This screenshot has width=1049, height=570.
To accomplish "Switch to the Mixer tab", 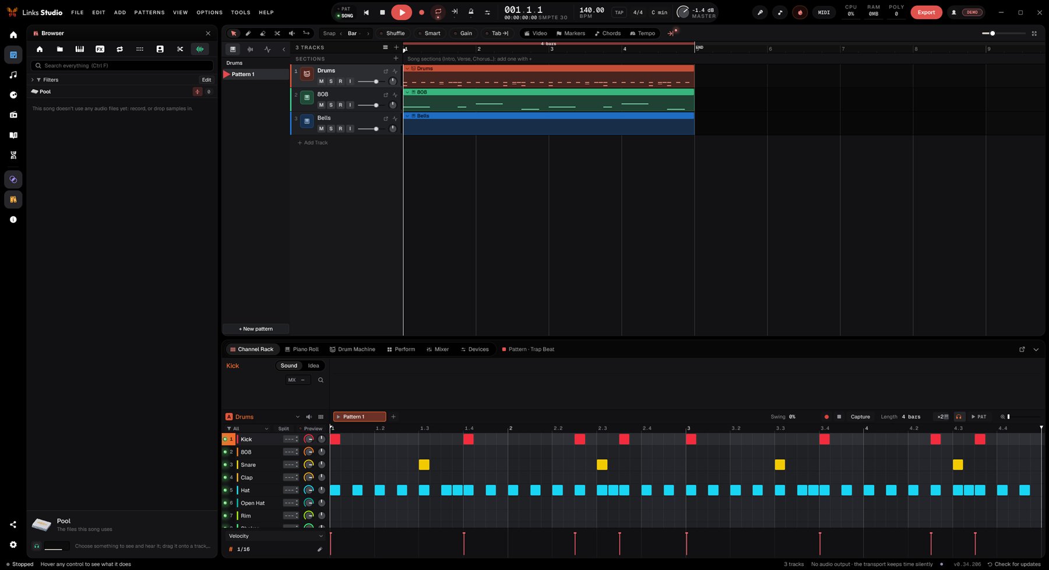I will [438, 349].
